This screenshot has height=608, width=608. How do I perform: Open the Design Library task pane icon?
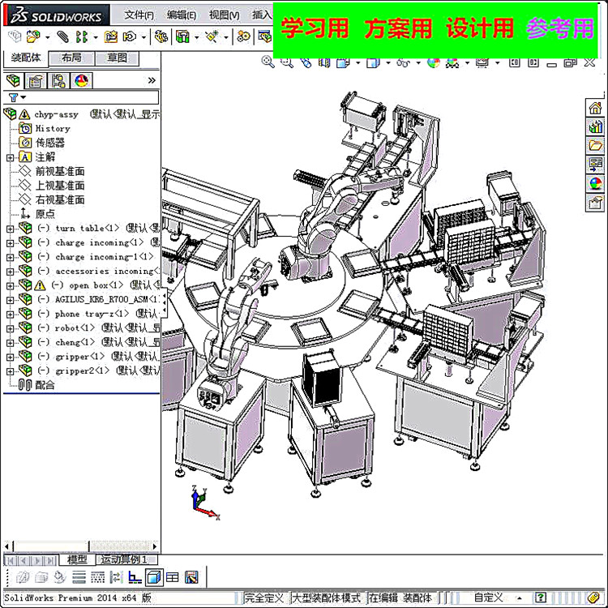click(x=595, y=126)
